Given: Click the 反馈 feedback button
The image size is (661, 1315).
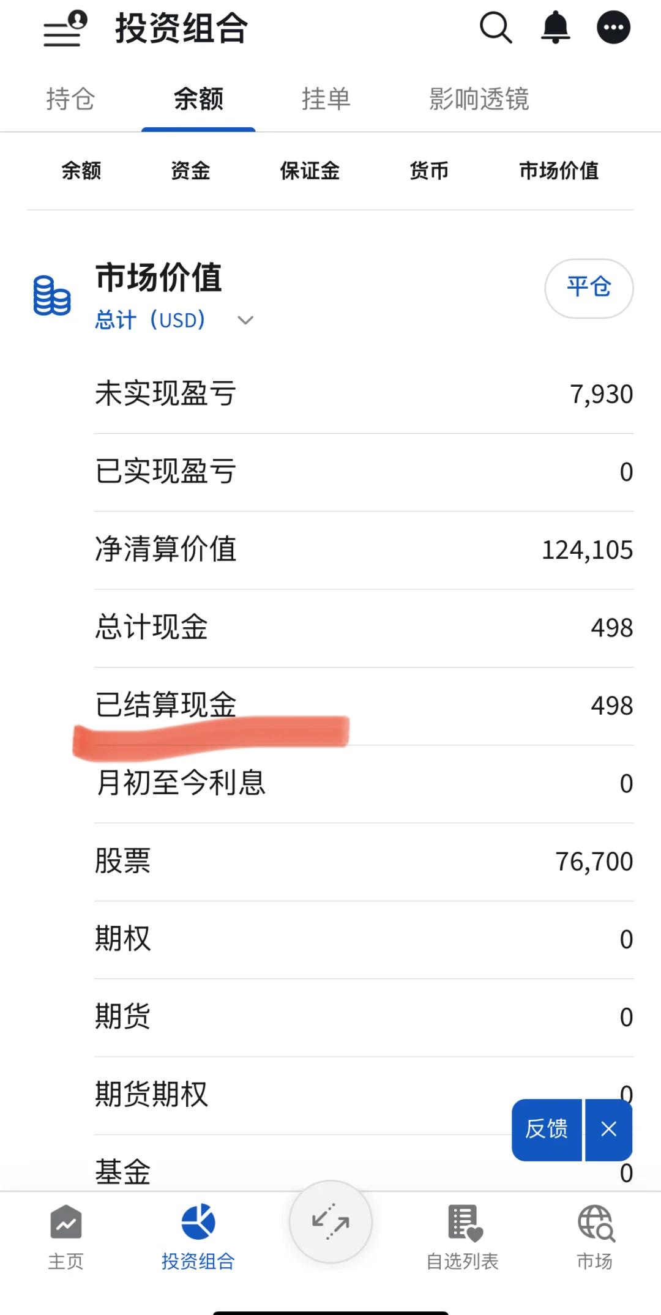Looking at the screenshot, I should pos(547,1129).
